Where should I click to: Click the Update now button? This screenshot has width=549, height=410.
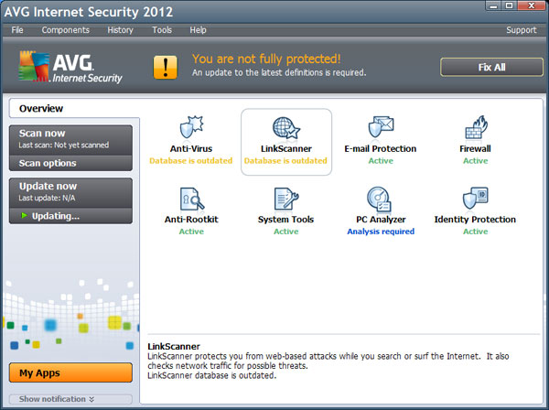point(70,192)
